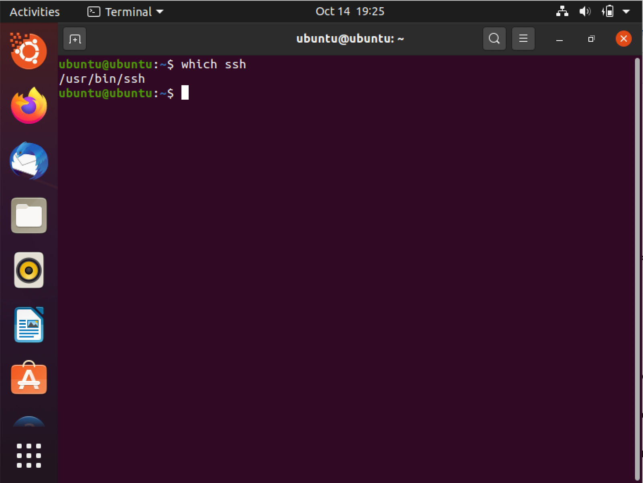Click the terminal prompt cursor area
Screen dimensions: 643x483
click(x=185, y=93)
